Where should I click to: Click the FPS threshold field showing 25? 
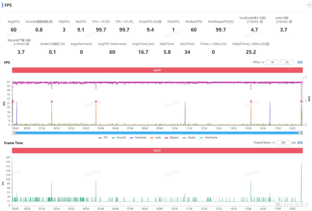pos(287,62)
